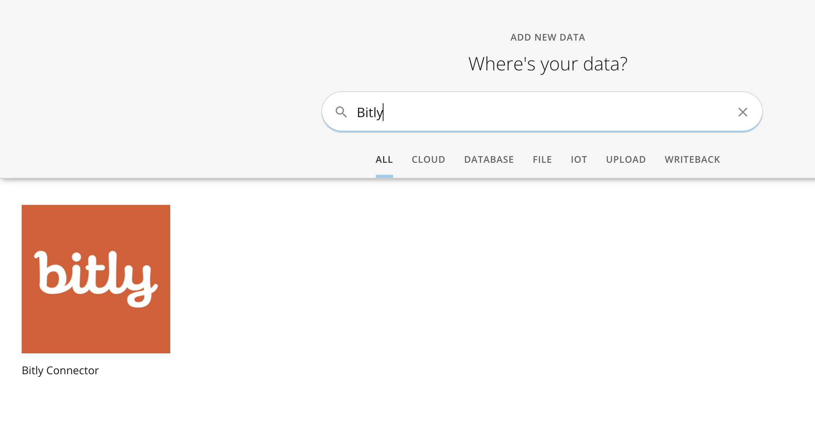Select the FILE data source filter
Viewport: 815px width, 433px height.
(542, 159)
